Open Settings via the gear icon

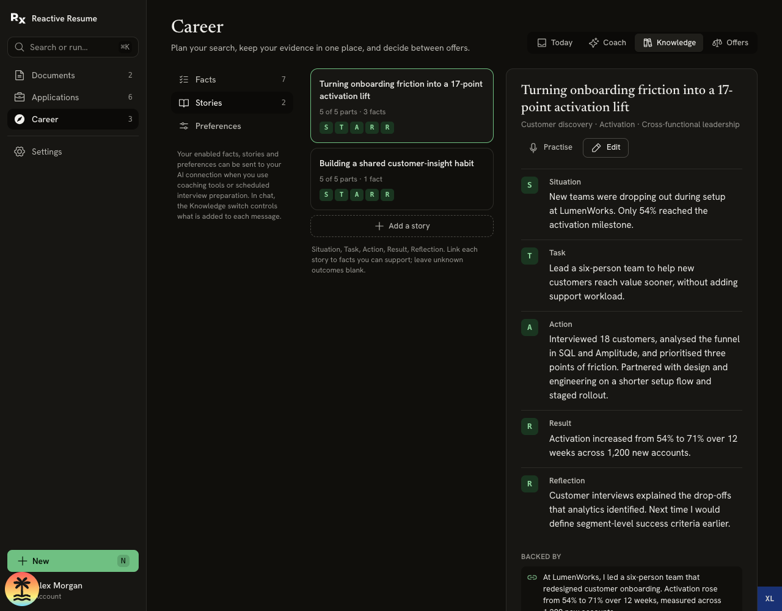[x=20, y=152]
